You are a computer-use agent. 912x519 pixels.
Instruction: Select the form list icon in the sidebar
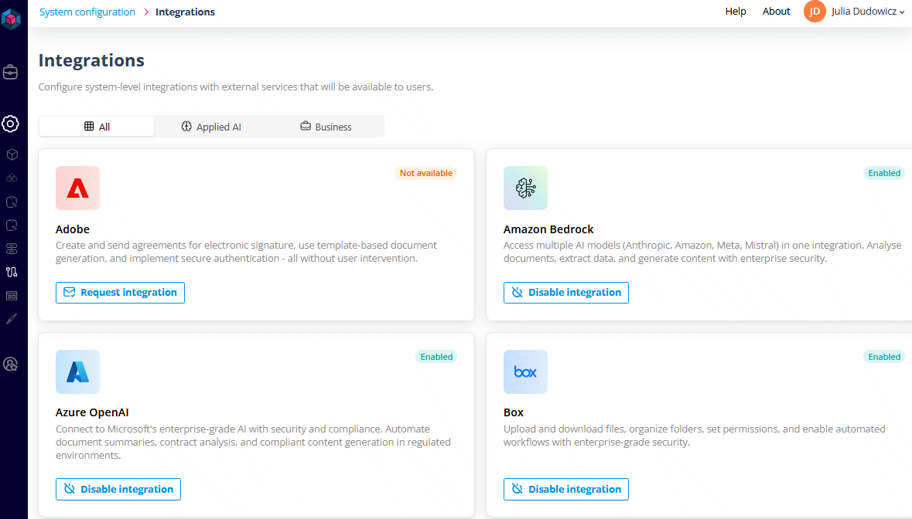pos(10,295)
